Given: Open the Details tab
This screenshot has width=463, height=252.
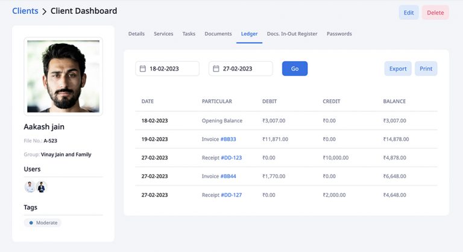Looking at the screenshot, I should (x=136, y=34).
